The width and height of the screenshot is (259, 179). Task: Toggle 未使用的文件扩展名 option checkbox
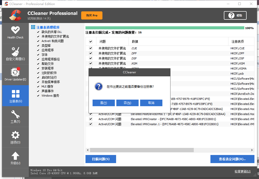38,36
